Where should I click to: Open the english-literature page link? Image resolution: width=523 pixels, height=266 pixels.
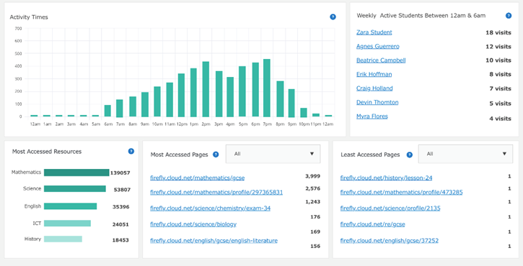[x=214, y=241]
